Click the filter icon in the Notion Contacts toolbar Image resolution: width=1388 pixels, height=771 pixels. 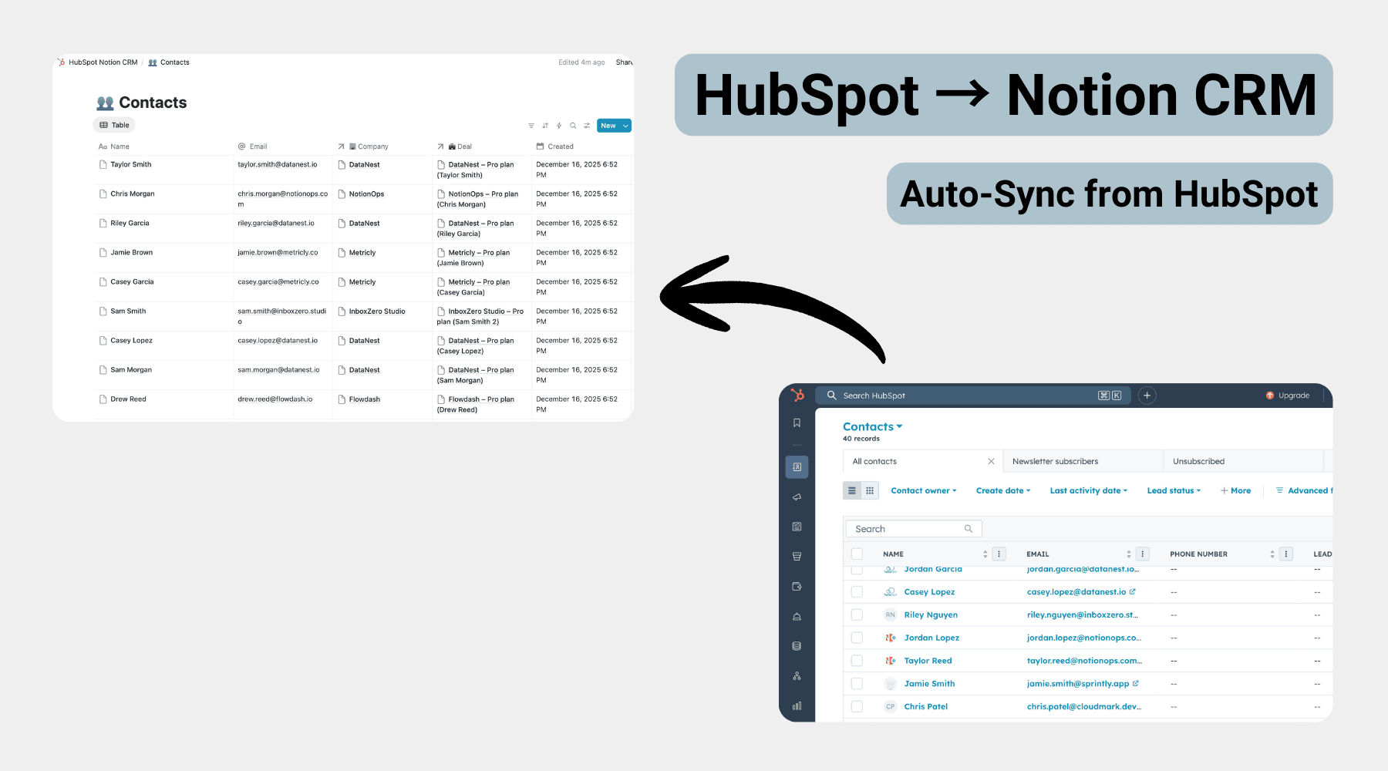click(531, 125)
